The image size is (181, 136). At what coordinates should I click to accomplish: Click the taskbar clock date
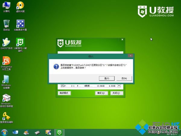point(172,134)
